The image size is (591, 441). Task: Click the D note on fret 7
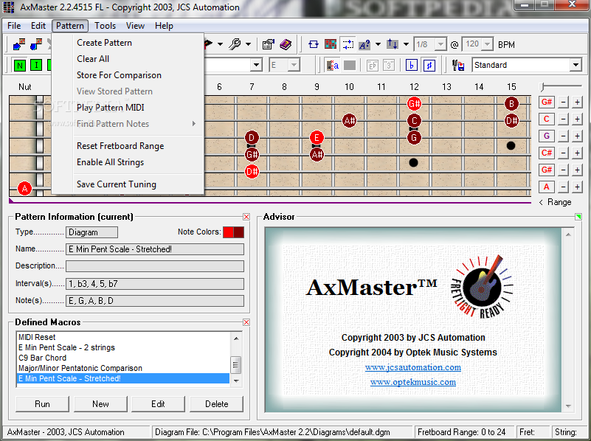click(252, 137)
